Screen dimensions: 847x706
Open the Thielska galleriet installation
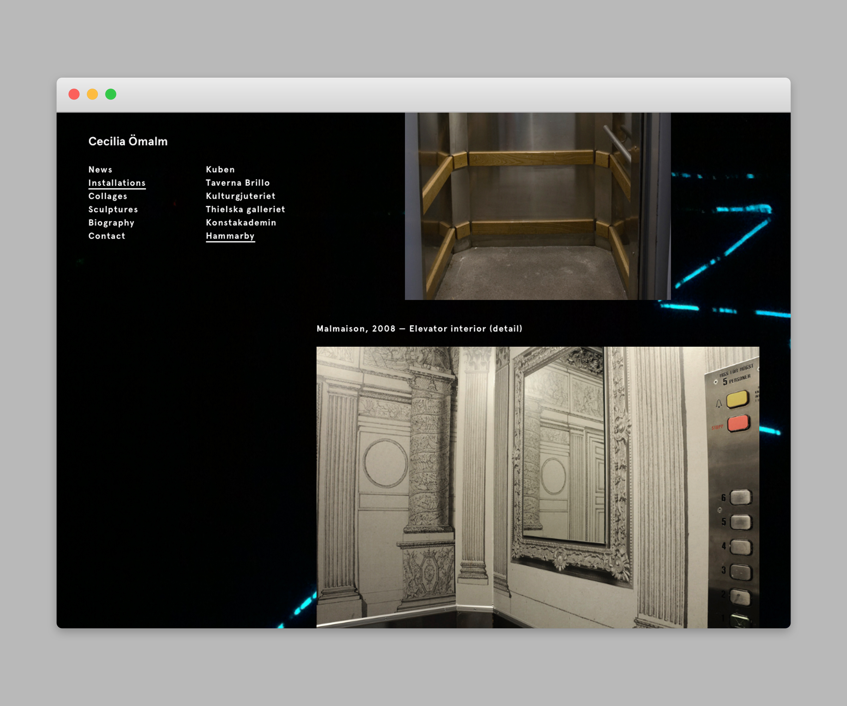[245, 209]
